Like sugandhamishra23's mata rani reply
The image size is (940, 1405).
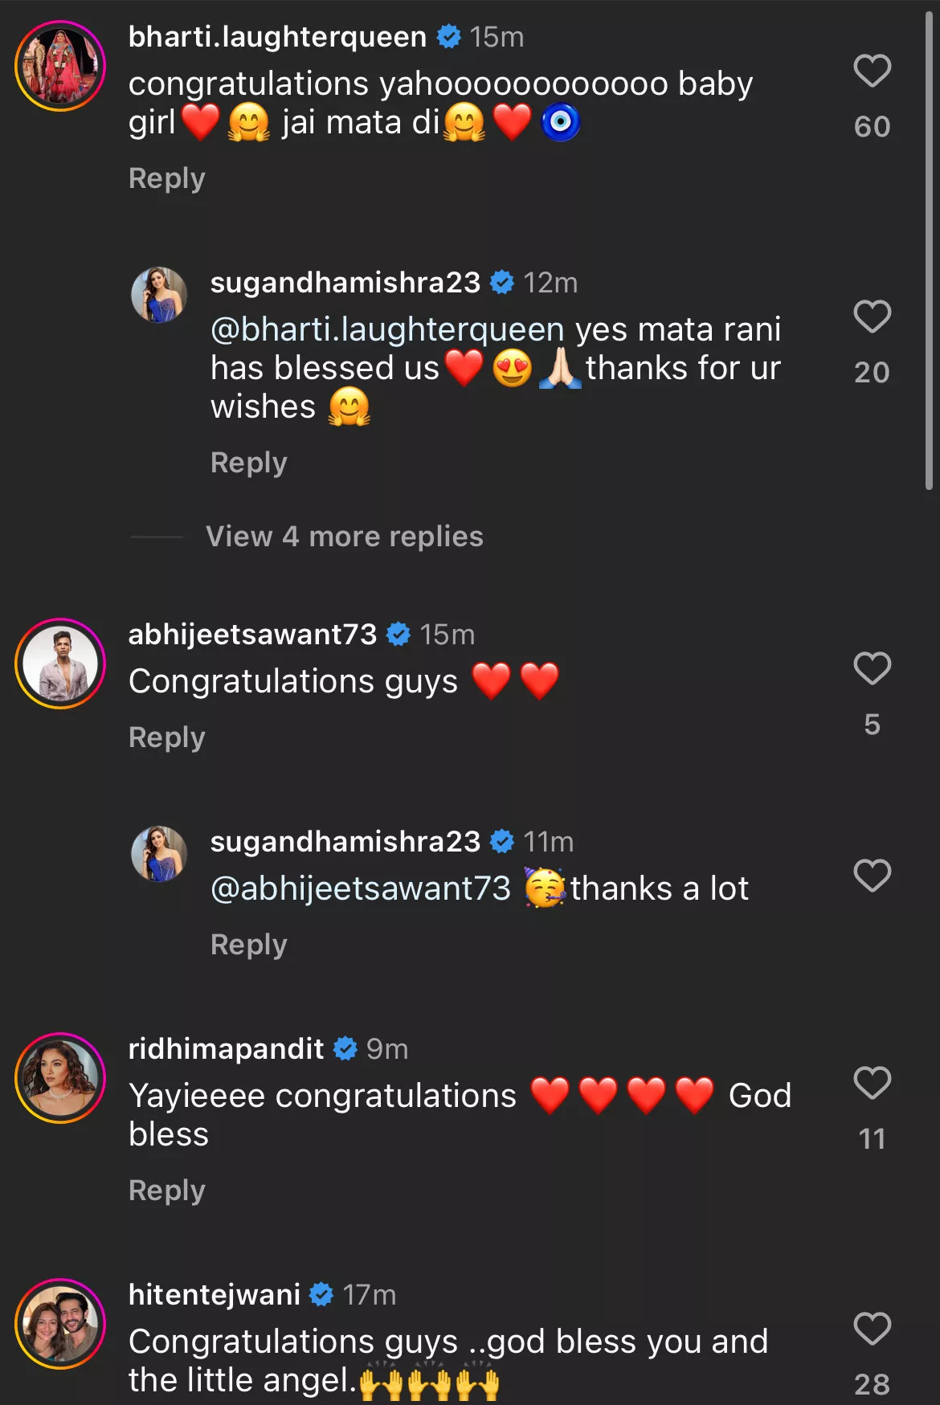tap(872, 317)
